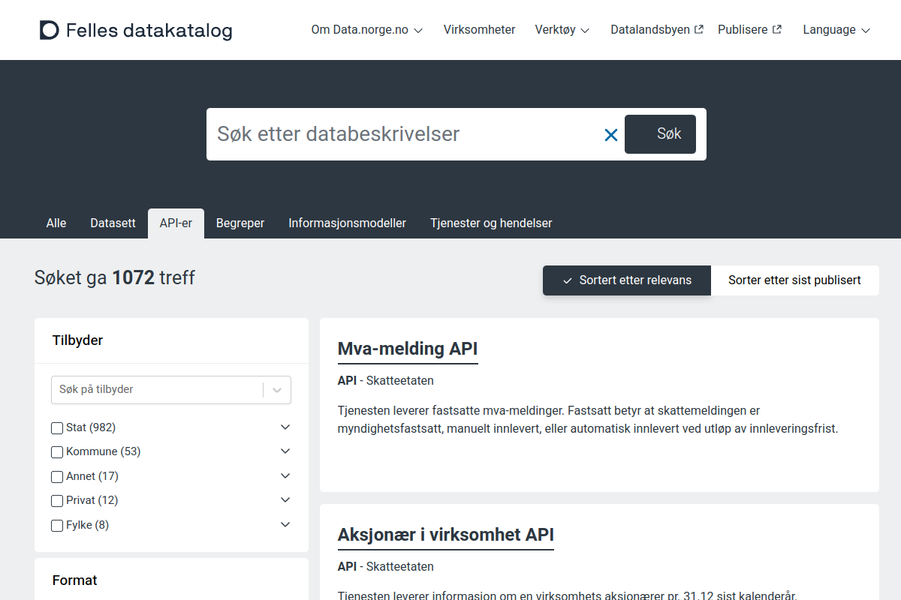Expand the Fylke provider row chevron
The height and width of the screenshot is (600, 901).
click(285, 524)
